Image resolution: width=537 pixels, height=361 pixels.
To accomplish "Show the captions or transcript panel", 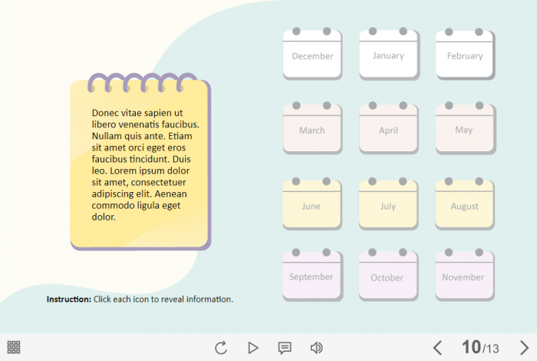I will (x=285, y=348).
